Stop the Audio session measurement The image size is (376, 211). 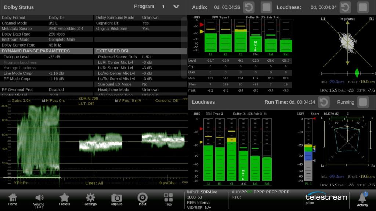coord(266,7)
